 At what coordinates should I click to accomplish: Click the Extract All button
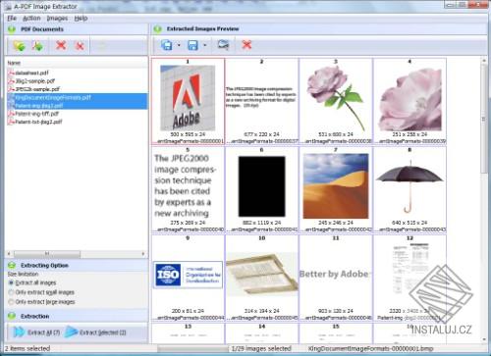click(36, 332)
